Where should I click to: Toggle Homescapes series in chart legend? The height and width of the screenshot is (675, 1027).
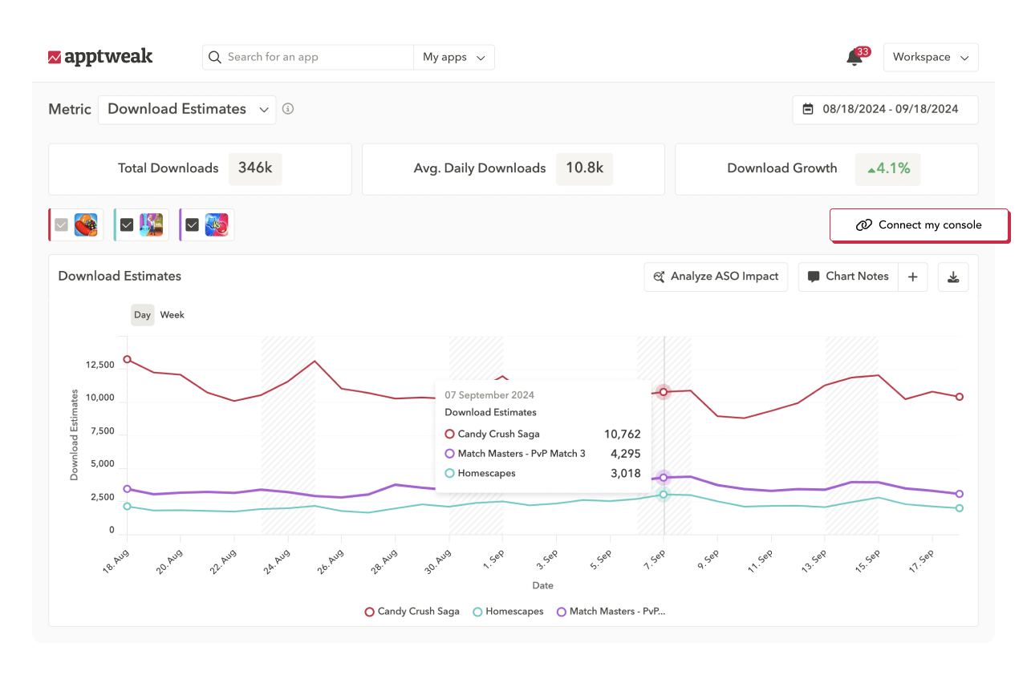coord(508,612)
